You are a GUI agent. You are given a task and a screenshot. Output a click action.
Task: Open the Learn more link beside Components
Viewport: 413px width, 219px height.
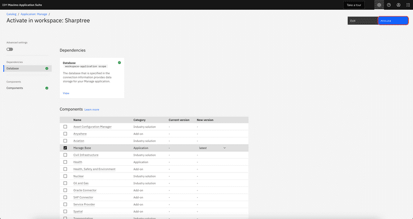tap(92, 109)
